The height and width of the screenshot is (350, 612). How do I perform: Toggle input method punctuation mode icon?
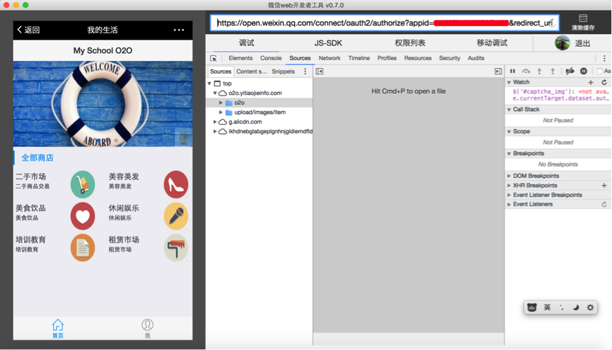[561, 307]
